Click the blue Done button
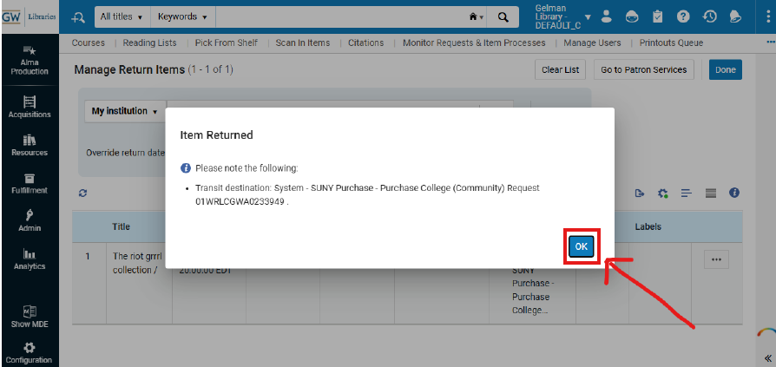 725,69
